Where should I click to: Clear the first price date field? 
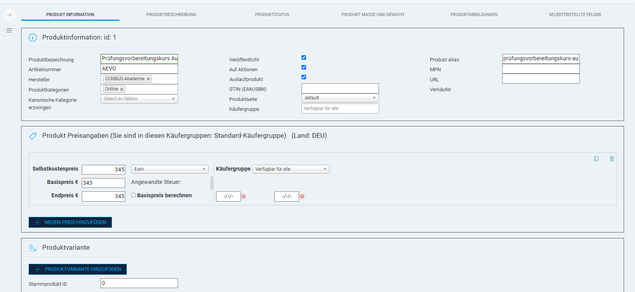244,196
